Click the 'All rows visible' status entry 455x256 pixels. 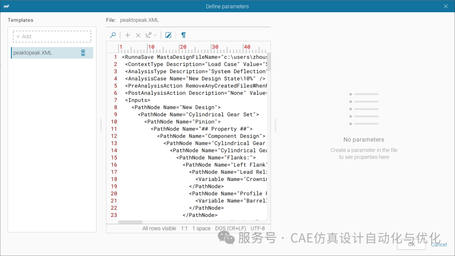(x=159, y=229)
